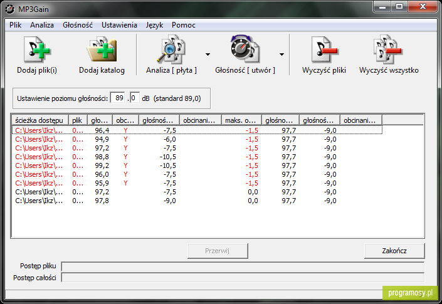This screenshot has width=442, height=304.
Task: Click the first obcinani... column header
Action: [201, 120]
